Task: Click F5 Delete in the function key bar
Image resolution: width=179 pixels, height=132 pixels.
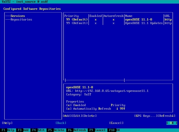Action: click(x=56, y=130)
